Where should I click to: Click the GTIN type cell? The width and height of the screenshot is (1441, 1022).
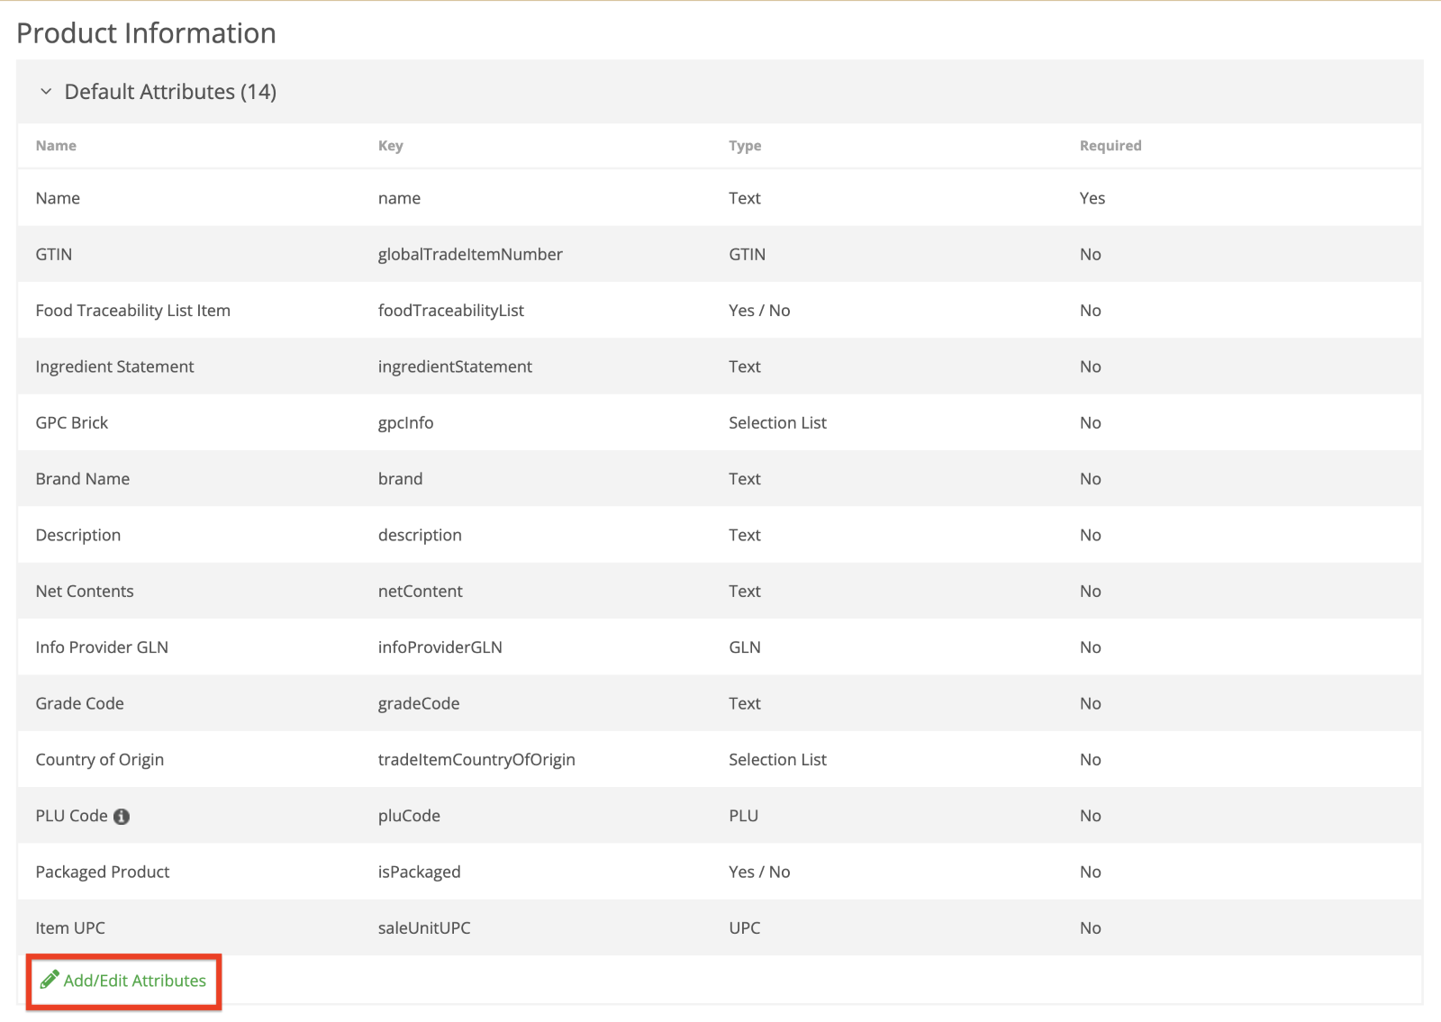tap(748, 255)
